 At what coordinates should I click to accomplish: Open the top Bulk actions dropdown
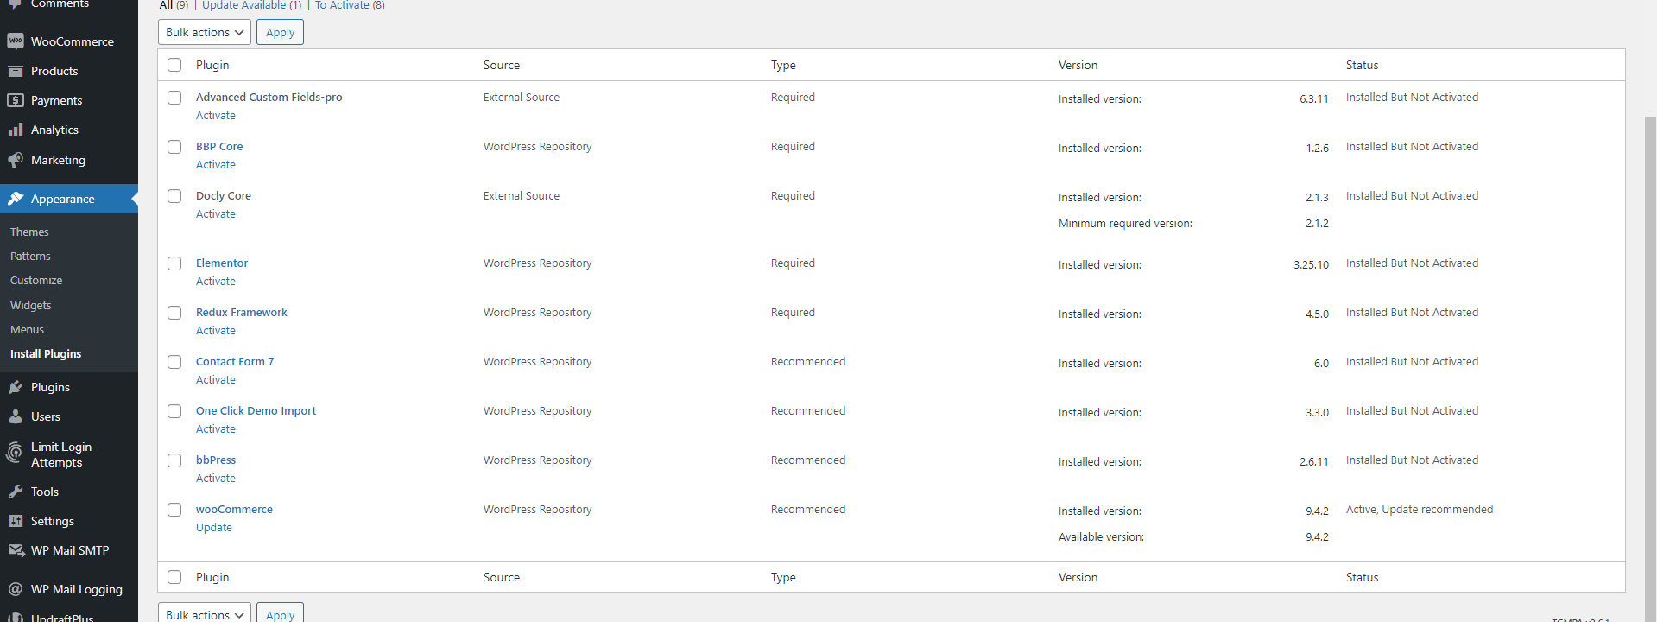205,32
